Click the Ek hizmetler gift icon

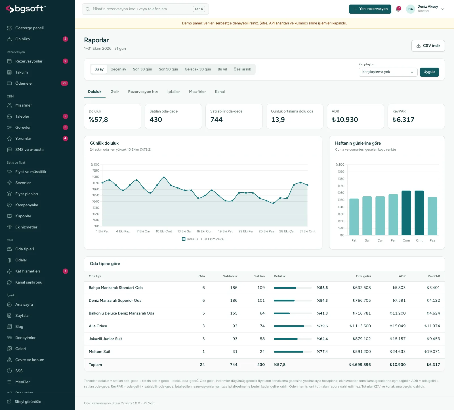pos(9,227)
